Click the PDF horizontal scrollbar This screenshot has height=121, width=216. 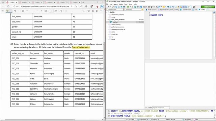coord(40,120)
